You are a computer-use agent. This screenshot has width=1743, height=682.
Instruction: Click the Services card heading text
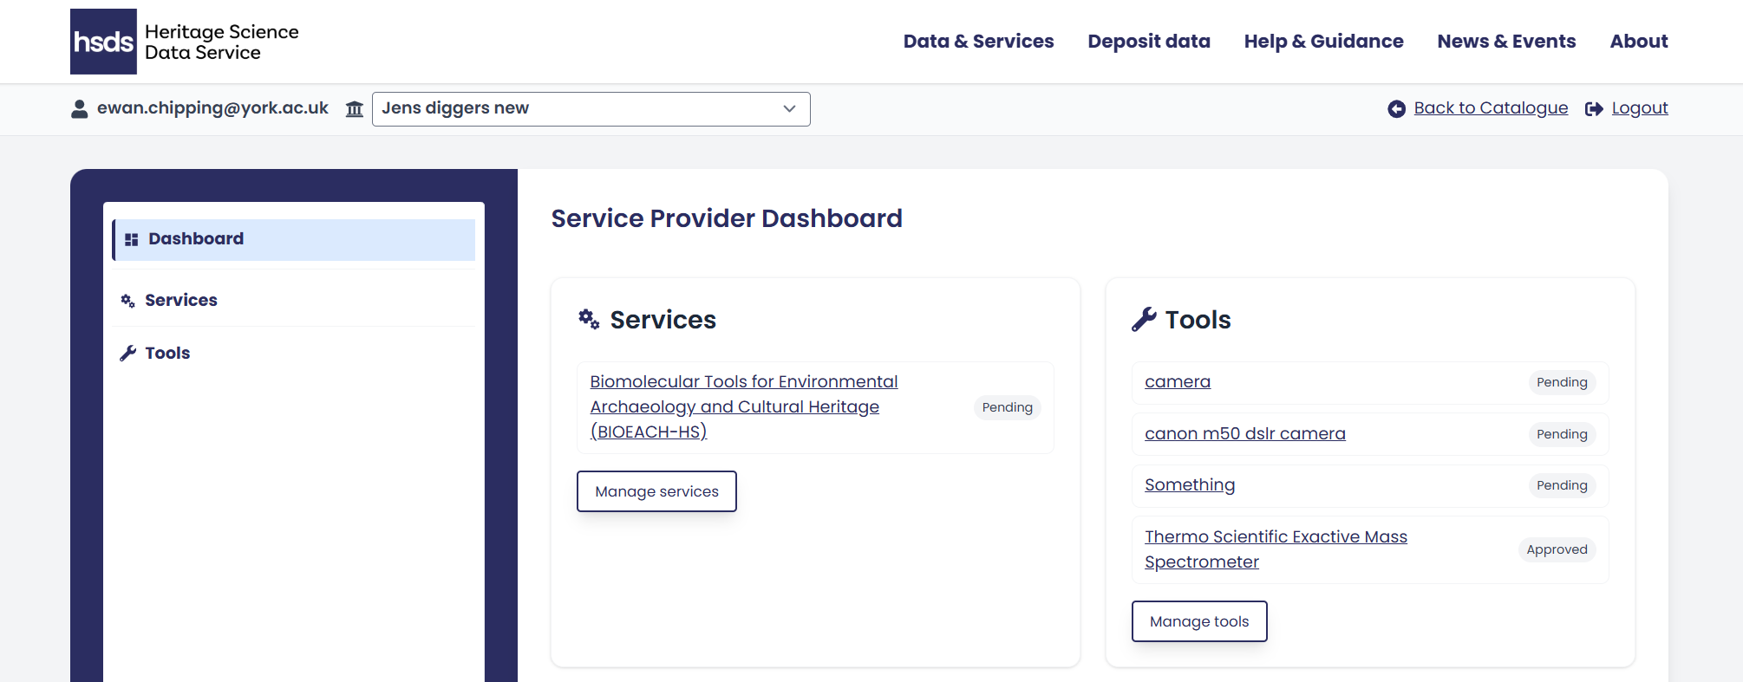pyautogui.click(x=663, y=320)
